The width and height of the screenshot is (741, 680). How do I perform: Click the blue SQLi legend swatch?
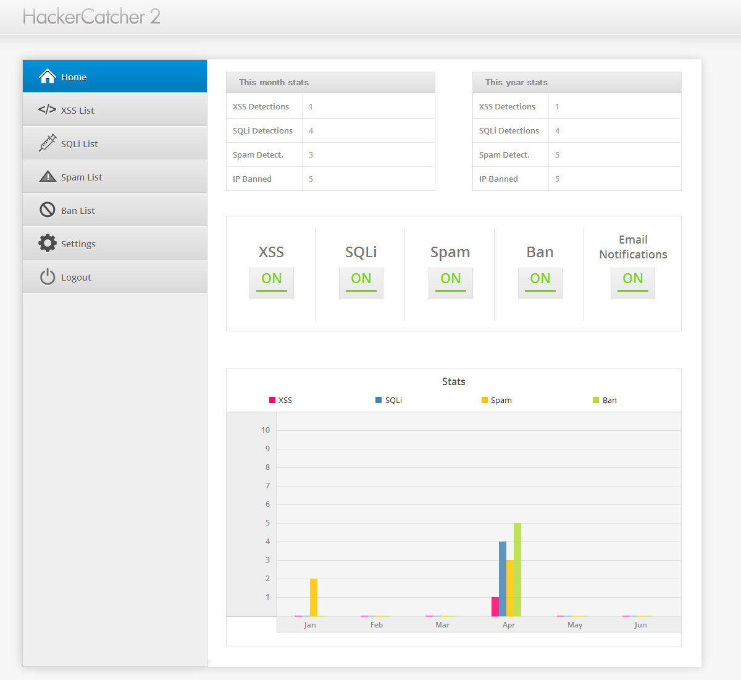click(x=379, y=400)
